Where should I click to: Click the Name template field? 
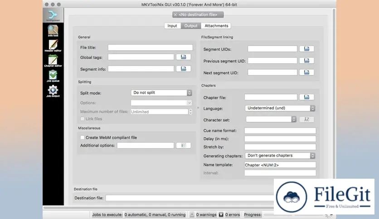pos(280,165)
